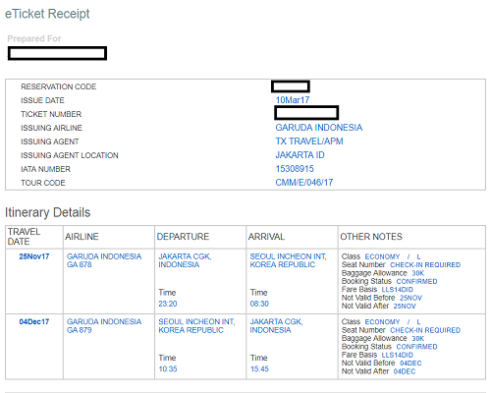Viewport: 491px width, 393px height.
Task: Open flight GARUDA INDONESIA GA 879
Action: (104, 326)
